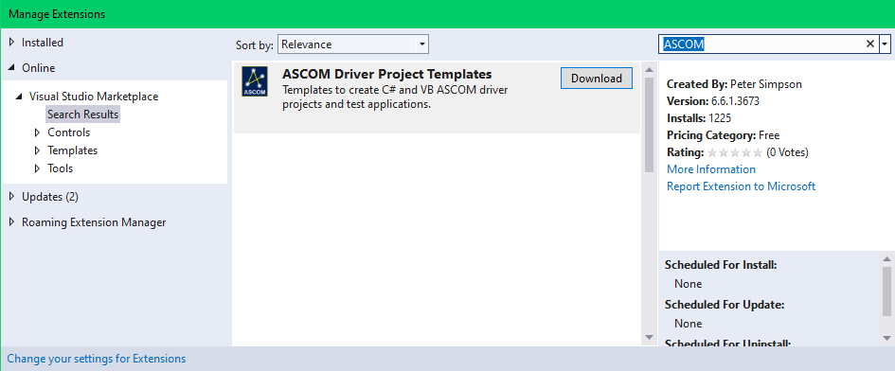895x371 pixels.
Task: Open the More Information link
Action: (x=710, y=169)
